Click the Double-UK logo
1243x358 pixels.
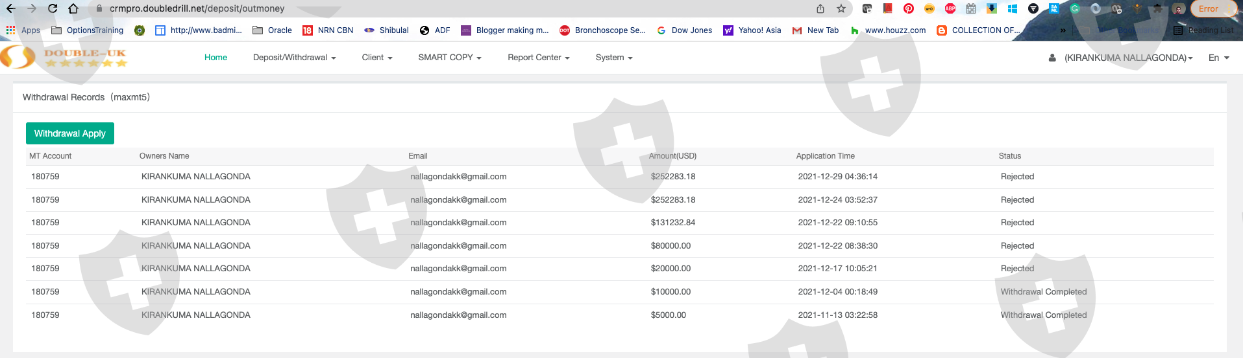click(x=64, y=58)
